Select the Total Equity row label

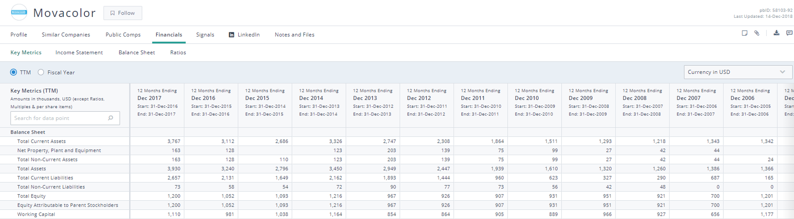tap(31, 196)
